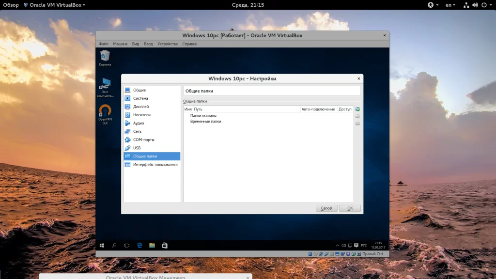This screenshot has height=279, width=496.
Task: Open the COM-порты settings section
Action: pyautogui.click(x=144, y=139)
